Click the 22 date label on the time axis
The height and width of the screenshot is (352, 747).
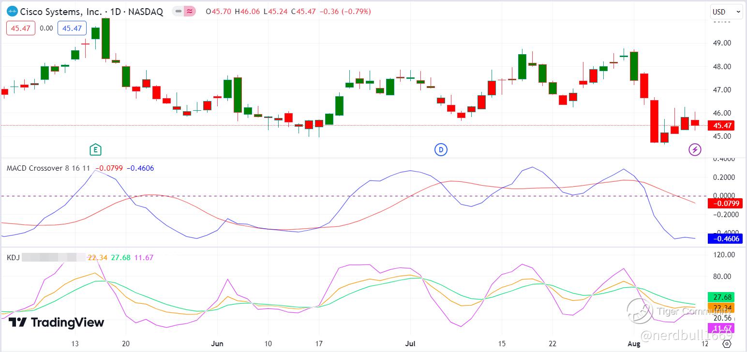click(x=553, y=344)
